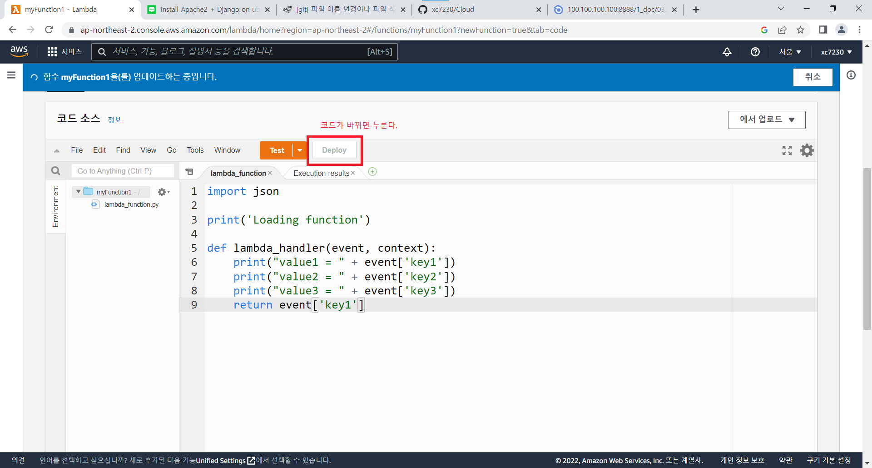Open the xc7230 account dropdown

click(x=836, y=52)
